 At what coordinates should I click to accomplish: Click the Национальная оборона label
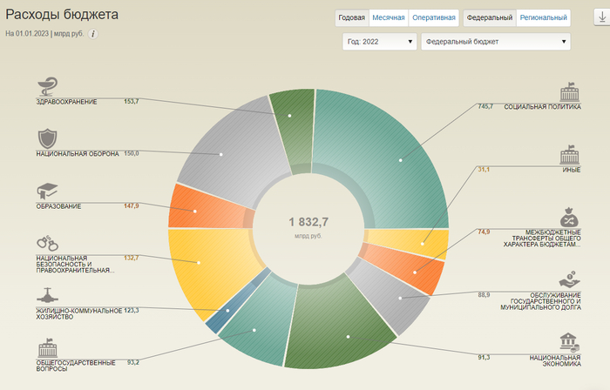[78, 154]
